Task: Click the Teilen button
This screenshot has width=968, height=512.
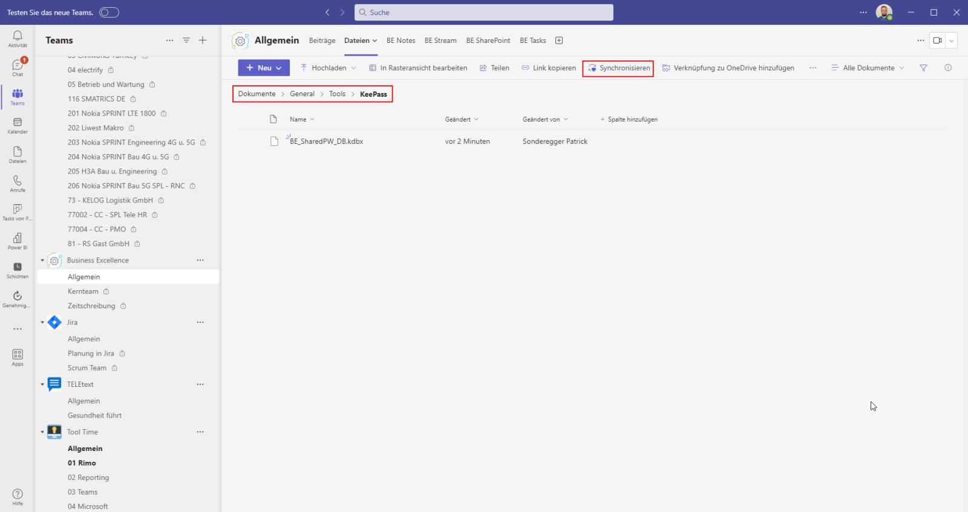Action: pos(494,68)
